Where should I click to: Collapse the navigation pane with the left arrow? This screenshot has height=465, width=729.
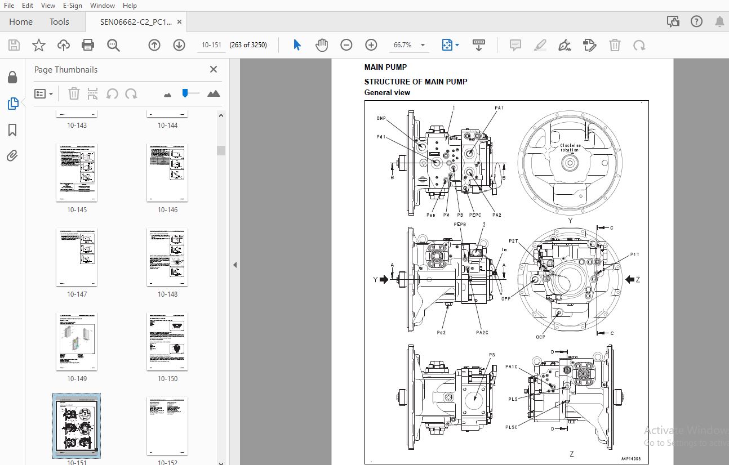click(235, 265)
